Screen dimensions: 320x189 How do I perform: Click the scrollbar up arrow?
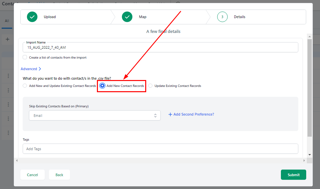pos(309,37)
